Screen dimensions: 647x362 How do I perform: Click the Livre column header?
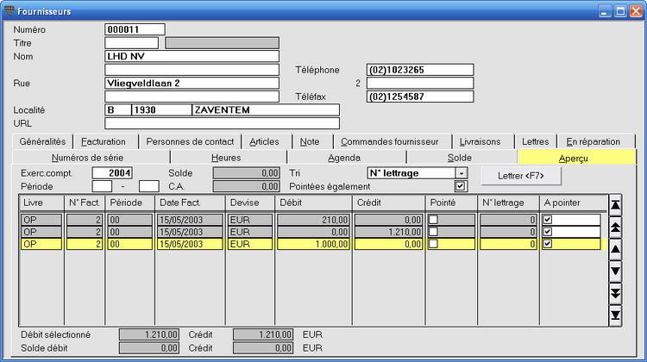pyautogui.click(x=41, y=203)
